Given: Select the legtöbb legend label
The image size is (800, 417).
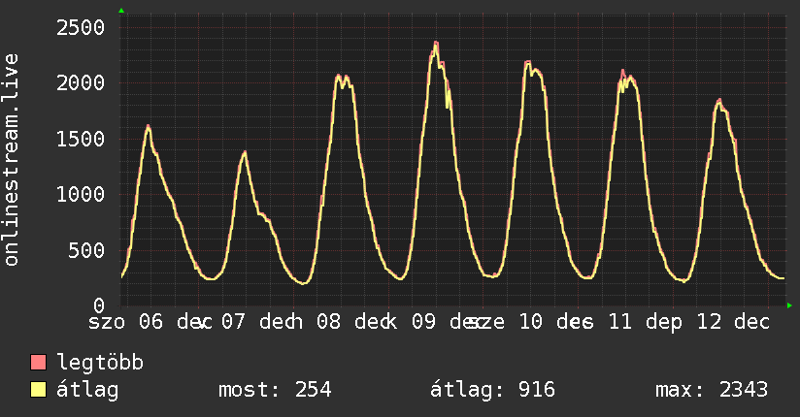Looking at the screenshot, I should point(101,364).
